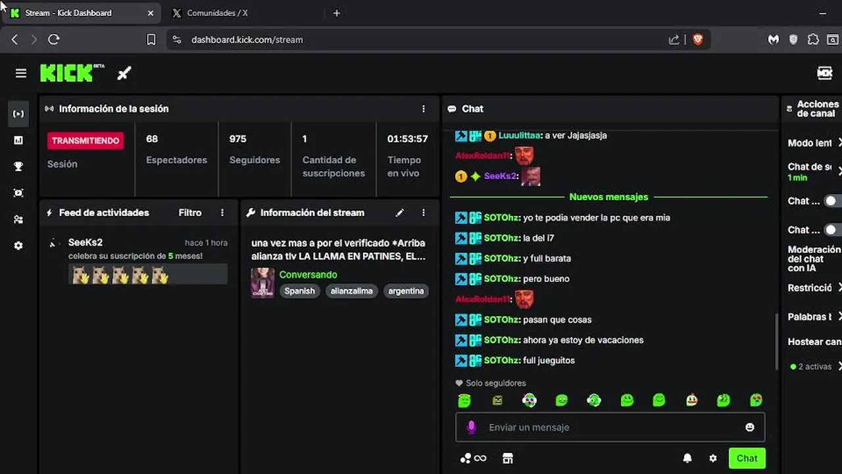Pick the clown emote with red hat
Viewport: 842px width, 474px height.
pos(691,400)
